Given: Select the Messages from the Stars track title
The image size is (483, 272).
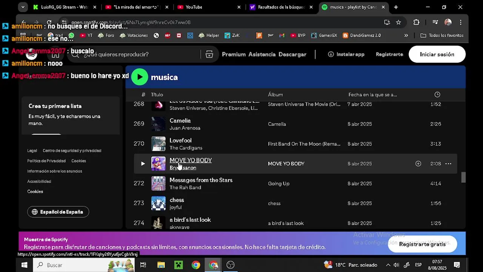Looking at the screenshot, I should (201, 180).
